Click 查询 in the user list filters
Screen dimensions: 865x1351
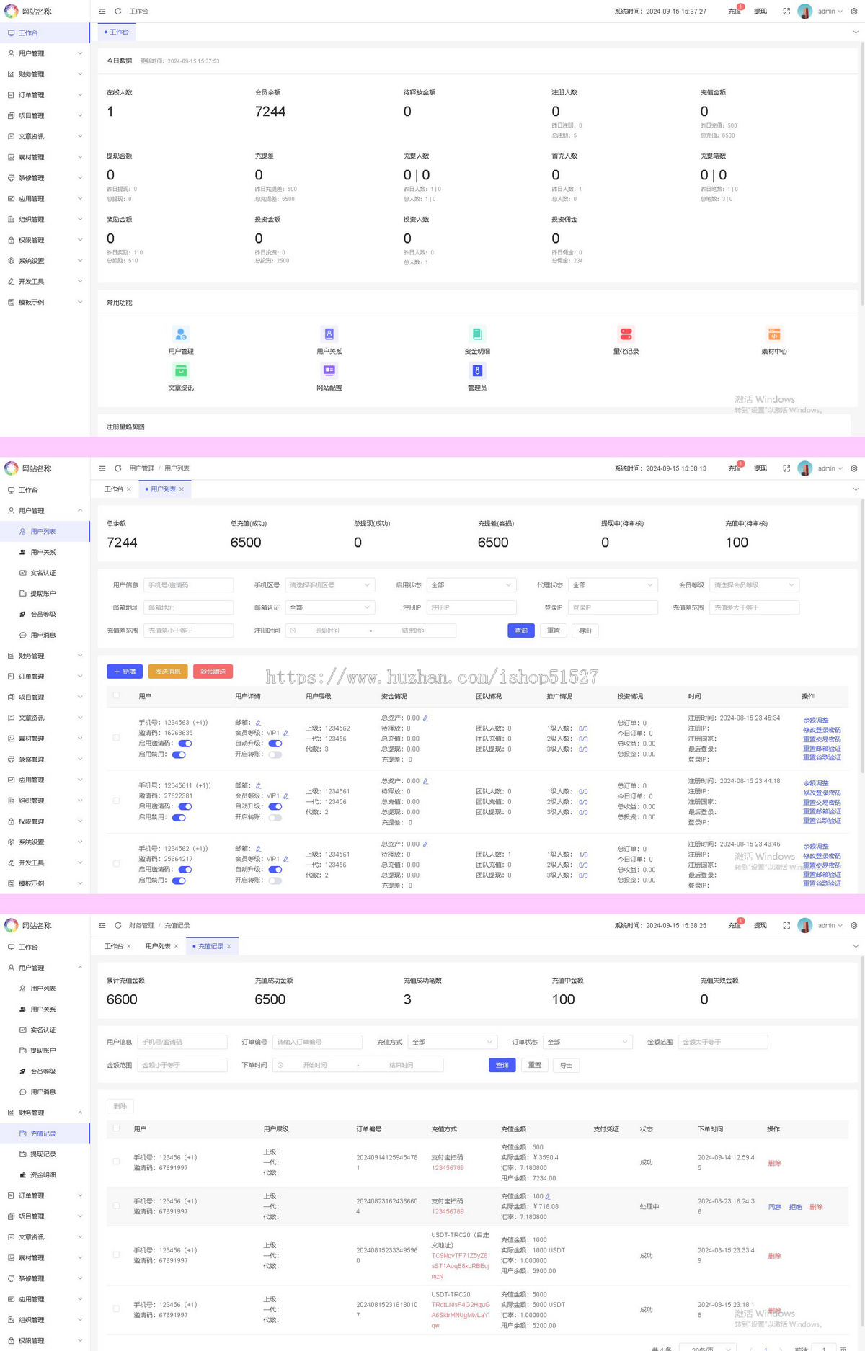coord(520,630)
